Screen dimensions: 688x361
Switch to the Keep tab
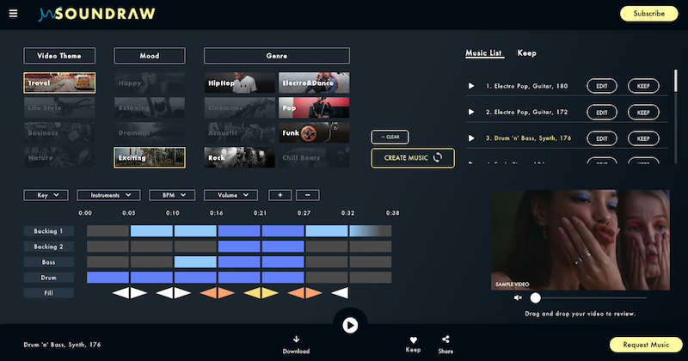tap(526, 53)
